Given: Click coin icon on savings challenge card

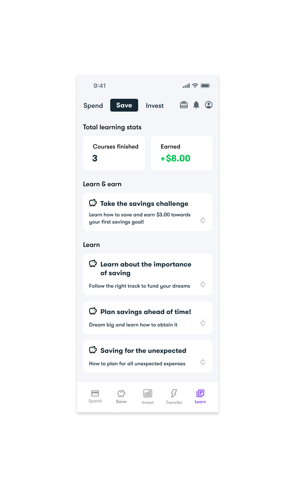Looking at the screenshot, I should click(203, 221).
